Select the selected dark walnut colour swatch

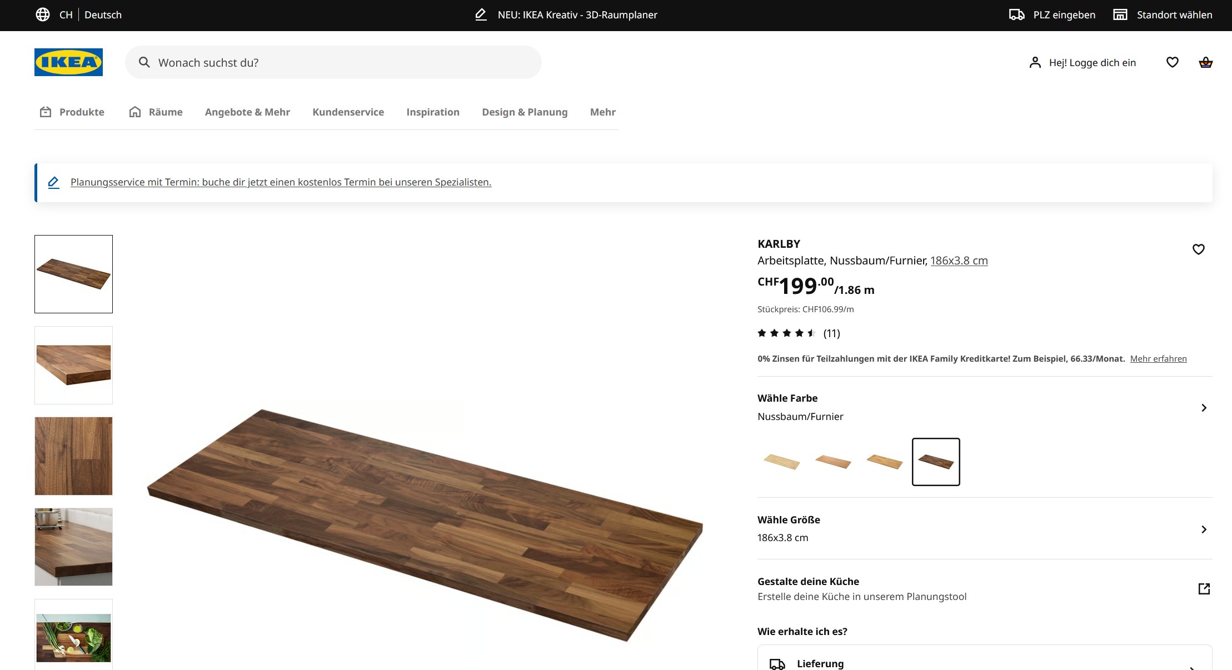(935, 462)
